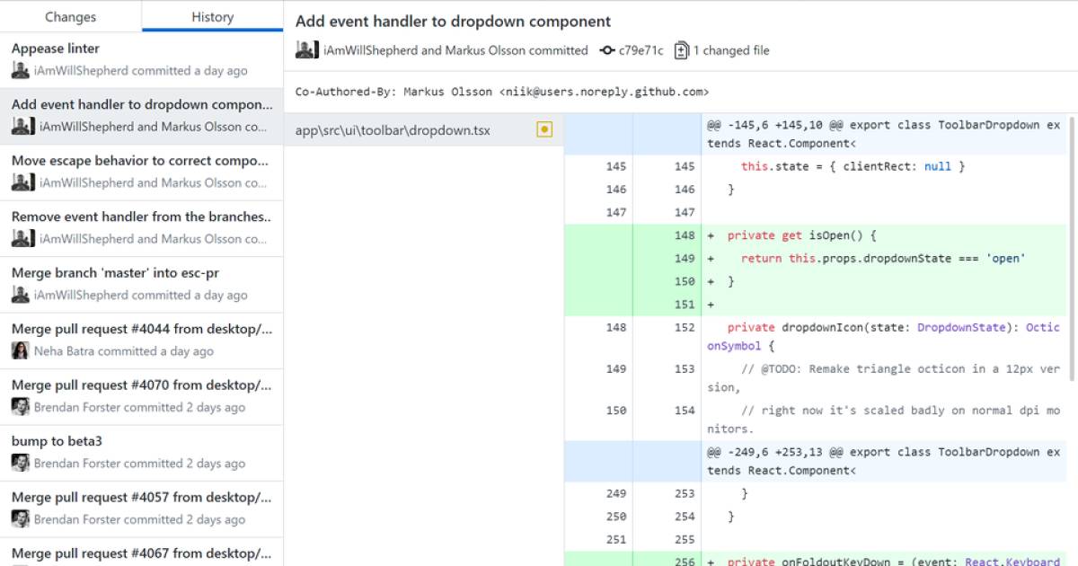
Task: Click Brendan Forster's avatar on 'bump to beta3'
Action: pos(20,463)
